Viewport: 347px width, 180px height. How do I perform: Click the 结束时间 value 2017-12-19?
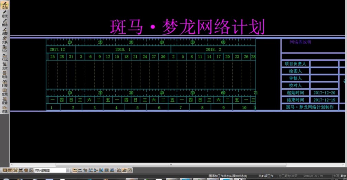click(x=324, y=100)
